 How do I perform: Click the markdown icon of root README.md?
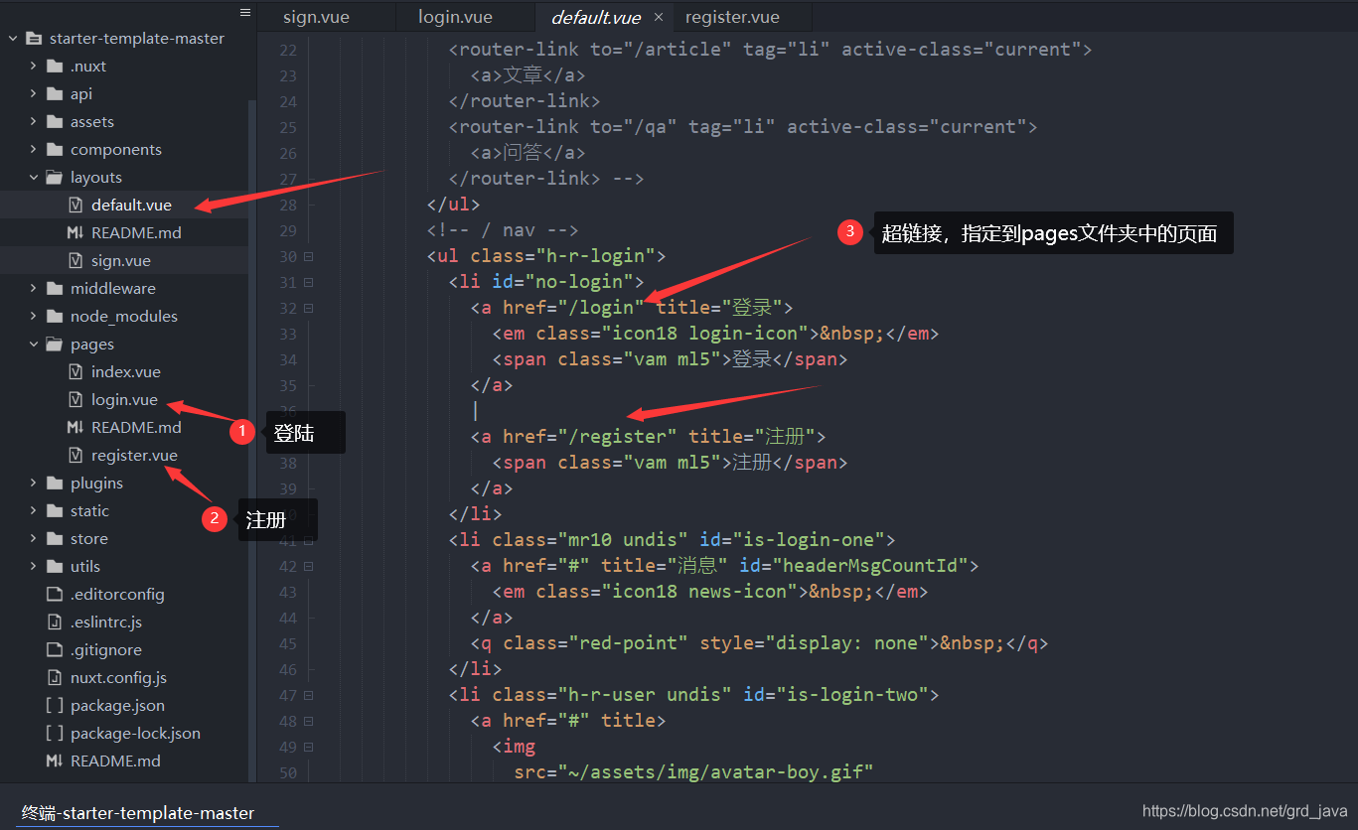[55, 761]
